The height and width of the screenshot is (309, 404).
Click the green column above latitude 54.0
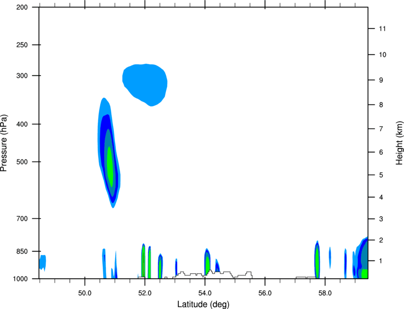208,265
